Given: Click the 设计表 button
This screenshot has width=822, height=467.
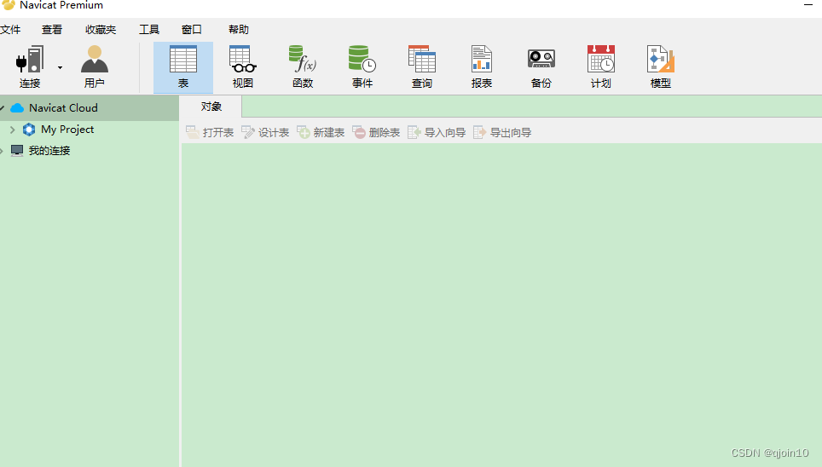Looking at the screenshot, I should coord(265,133).
